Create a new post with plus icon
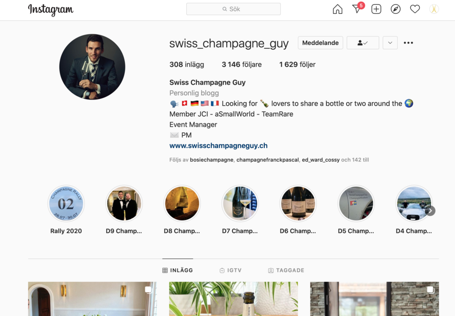This screenshot has width=455, height=316. (376, 9)
